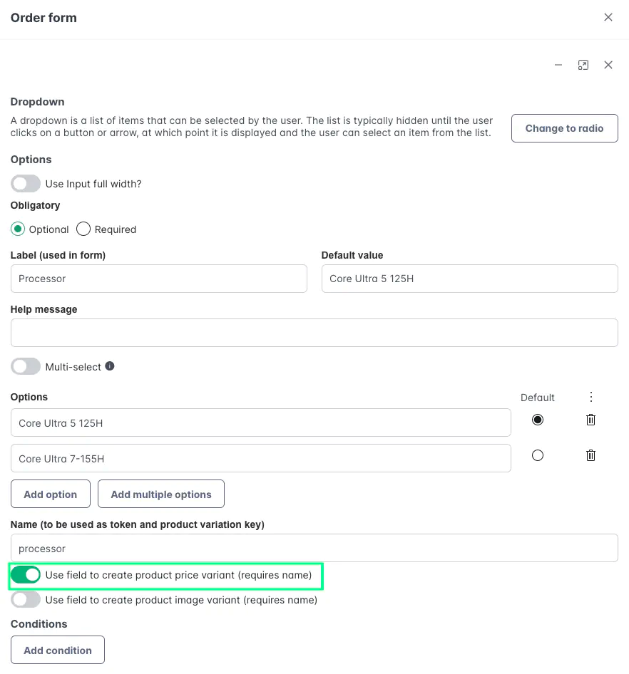This screenshot has width=629, height=674.
Task: Close the Order form dialog
Action: pyautogui.click(x=608, y=17)
